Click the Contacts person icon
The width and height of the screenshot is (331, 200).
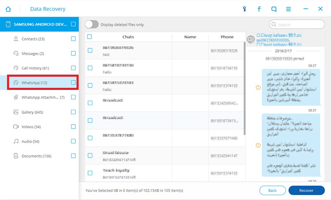pos(16,39)
